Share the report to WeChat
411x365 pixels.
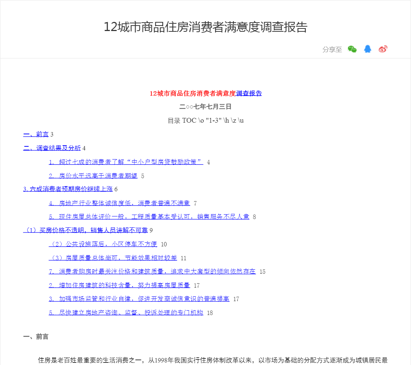click(x=352, y=49)
